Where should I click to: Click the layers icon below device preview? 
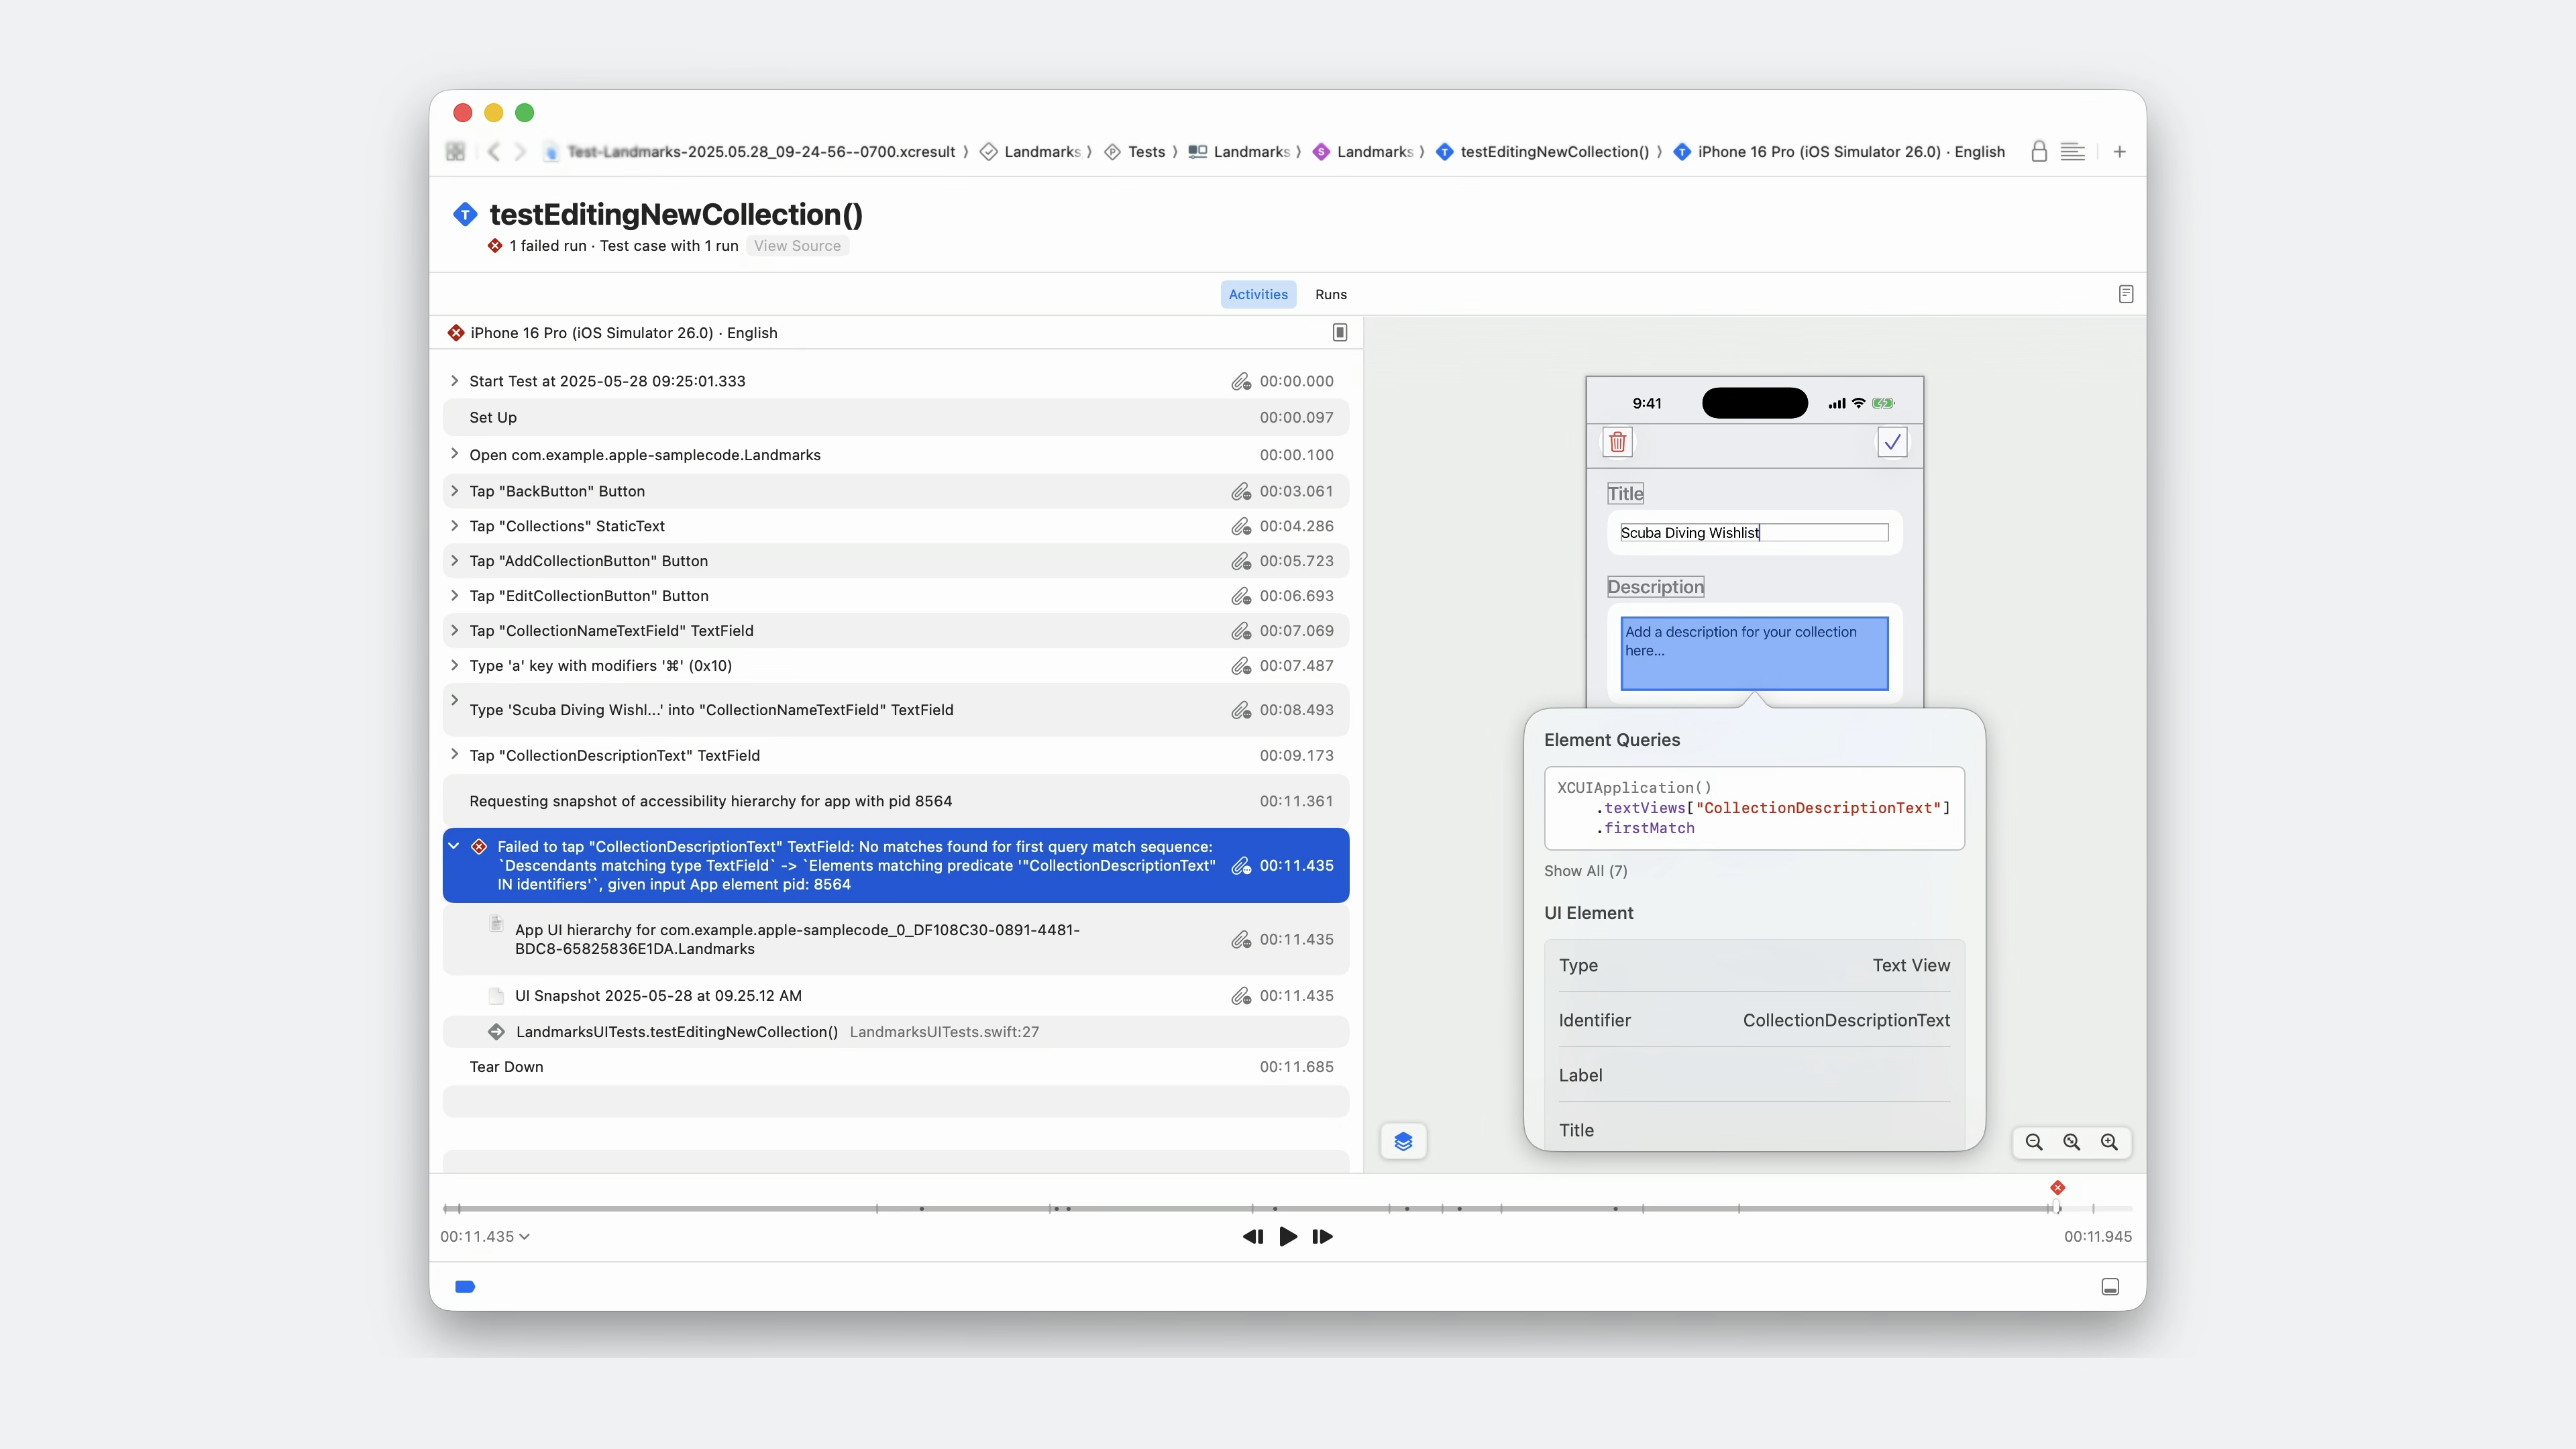coord(1403,1141)
